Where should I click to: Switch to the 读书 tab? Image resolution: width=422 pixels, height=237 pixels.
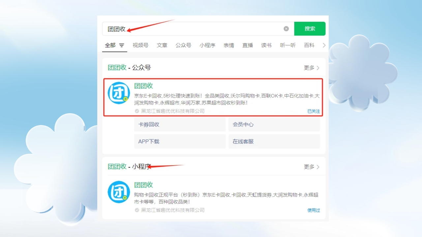[x=266, y=45]
